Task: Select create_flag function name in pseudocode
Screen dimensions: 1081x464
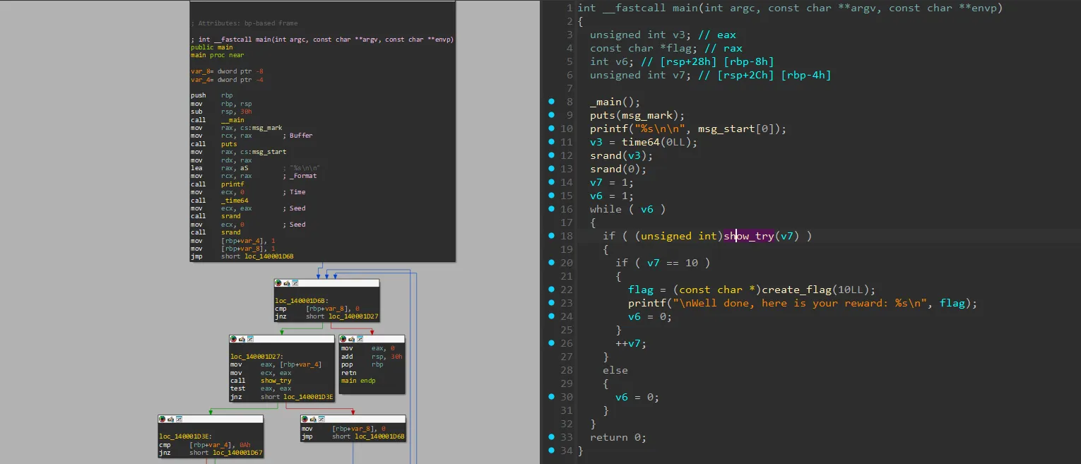Action: 798,290
